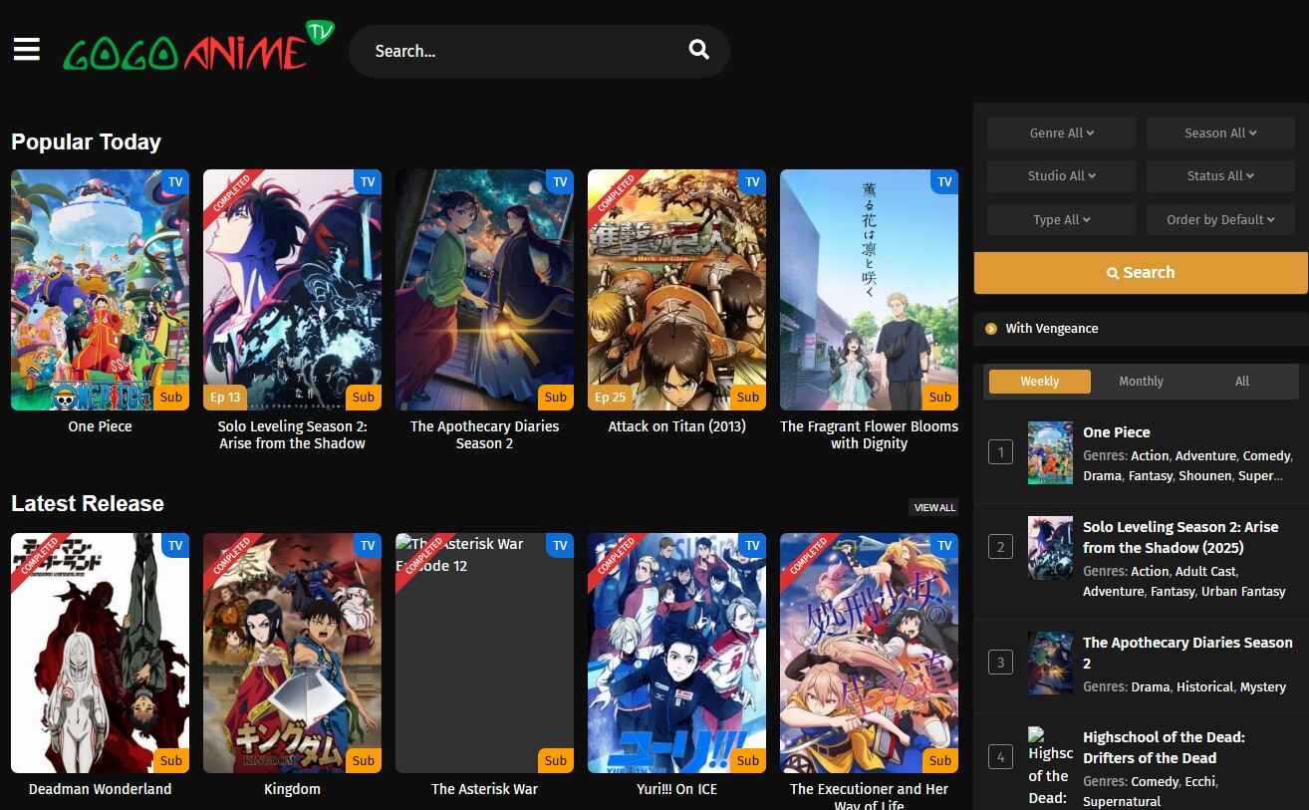Click the Adult Cast genre link
Viewport: 1309px width, 810px height.
tap(1205, 572)
